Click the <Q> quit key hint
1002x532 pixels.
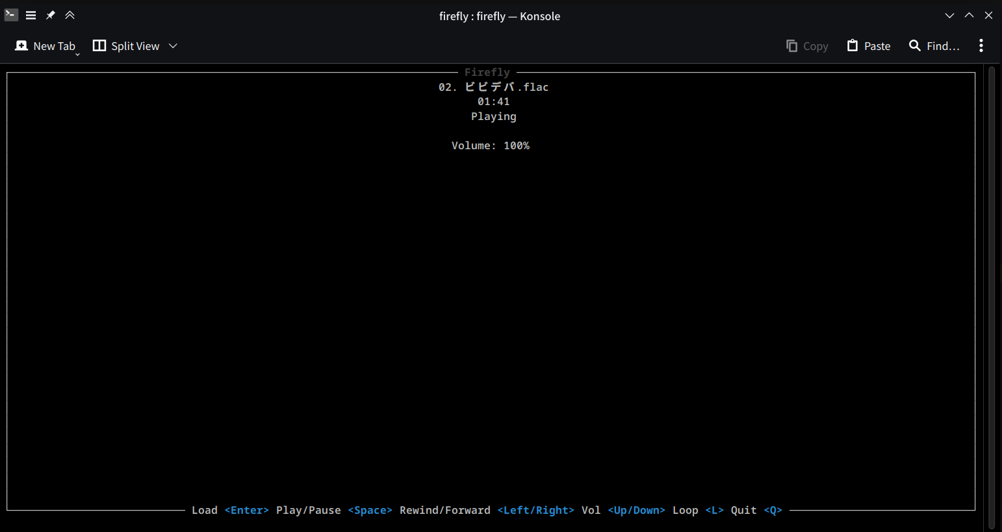773,511
